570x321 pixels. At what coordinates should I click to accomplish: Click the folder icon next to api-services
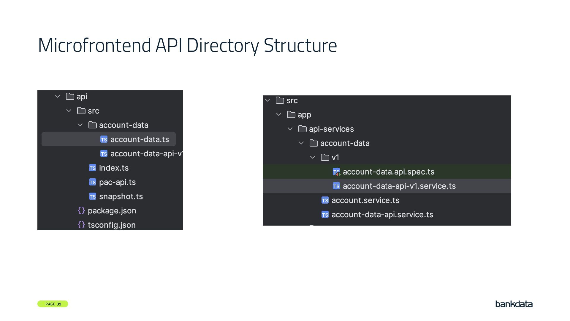point(302,129)
